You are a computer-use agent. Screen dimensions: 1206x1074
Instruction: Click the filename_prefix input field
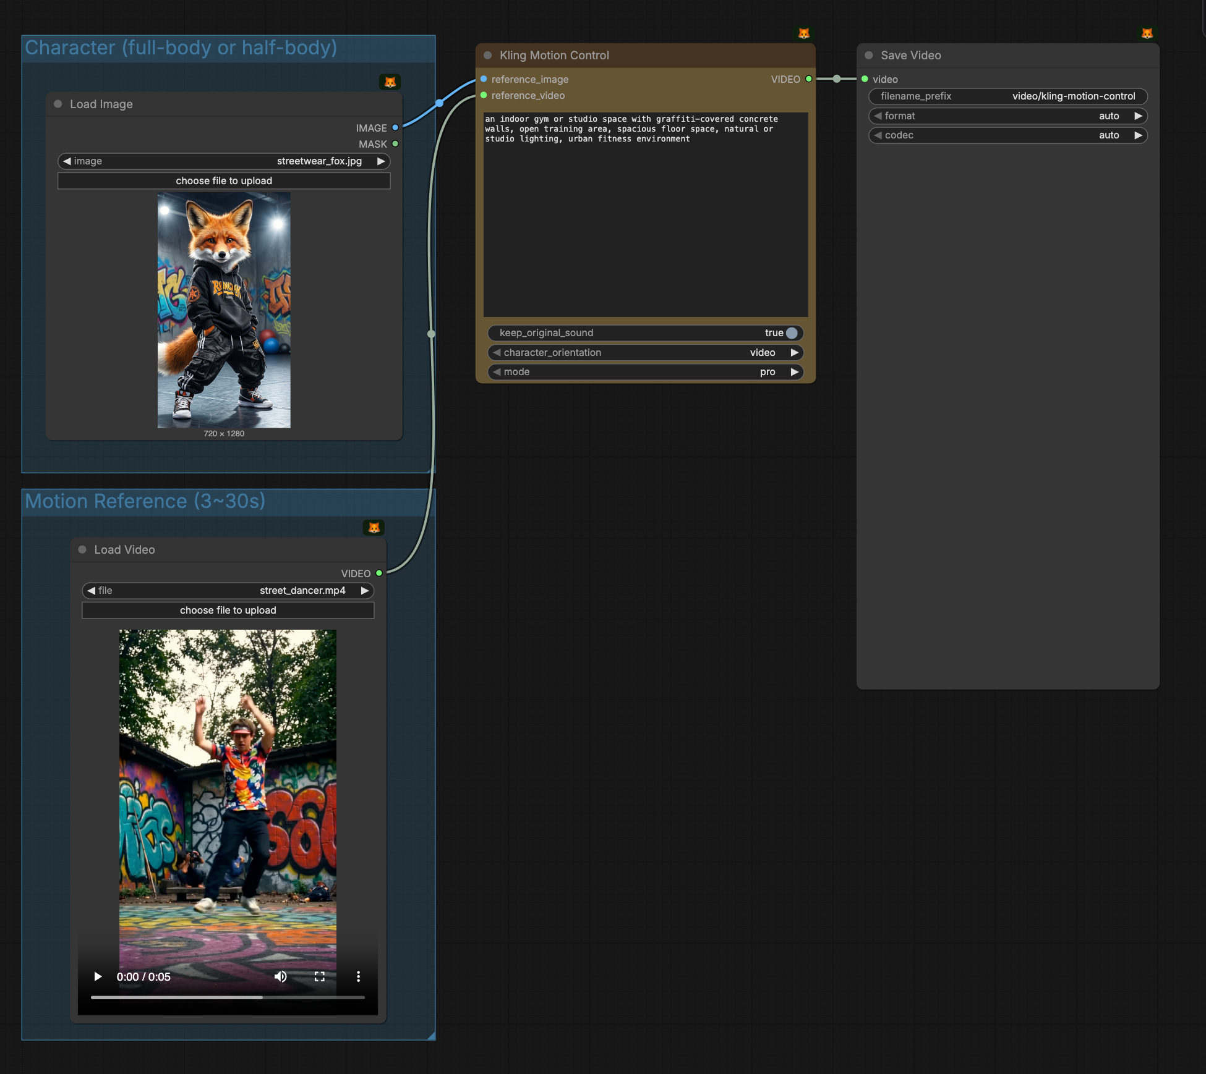coord(1007,96)
